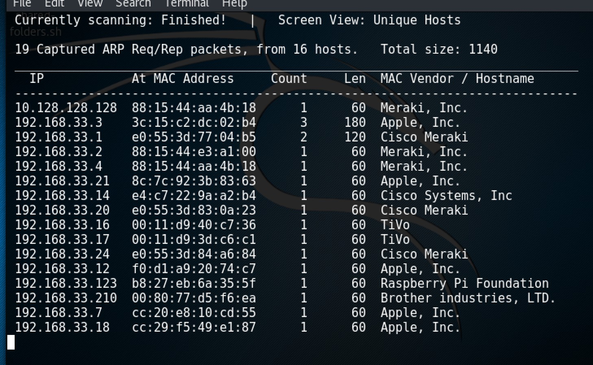Click the IP address 192.168.33.21

click(62, 181)
